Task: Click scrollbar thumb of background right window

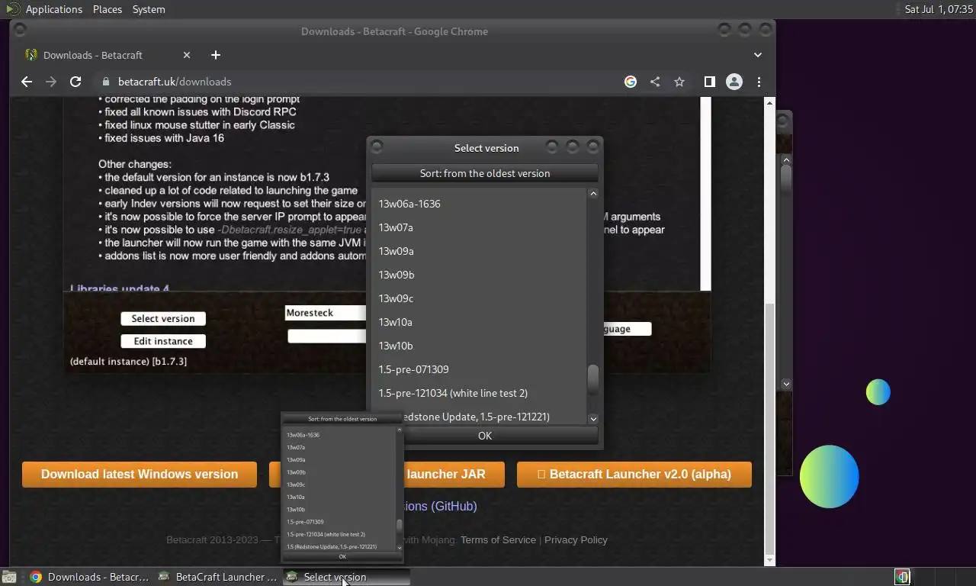Action: [x=786, y=179]
